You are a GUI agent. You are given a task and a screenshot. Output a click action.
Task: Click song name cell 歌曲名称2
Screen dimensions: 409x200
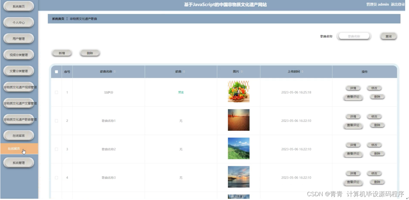click(x=109, y=149)
